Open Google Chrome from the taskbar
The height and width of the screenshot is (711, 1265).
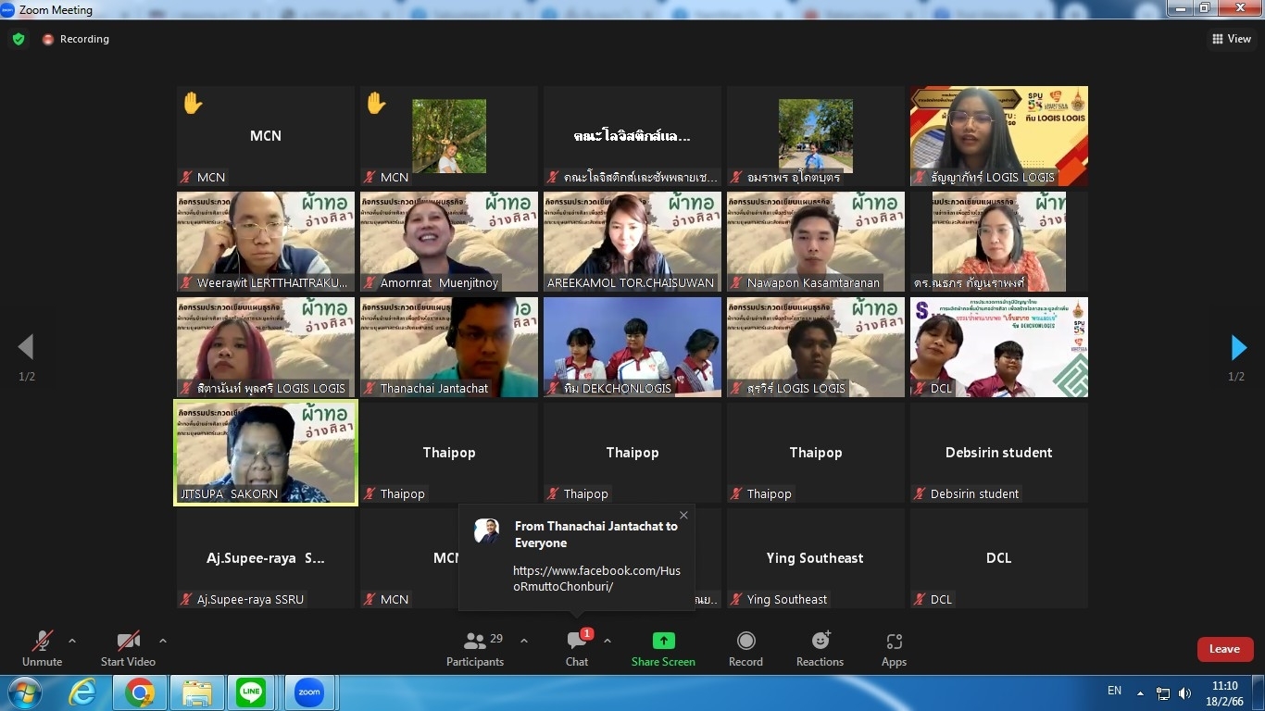pos(140,692)
